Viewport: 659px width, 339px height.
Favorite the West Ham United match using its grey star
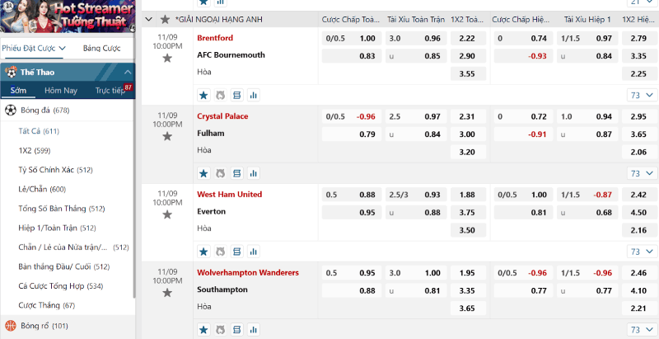click(x=167, y=214)
